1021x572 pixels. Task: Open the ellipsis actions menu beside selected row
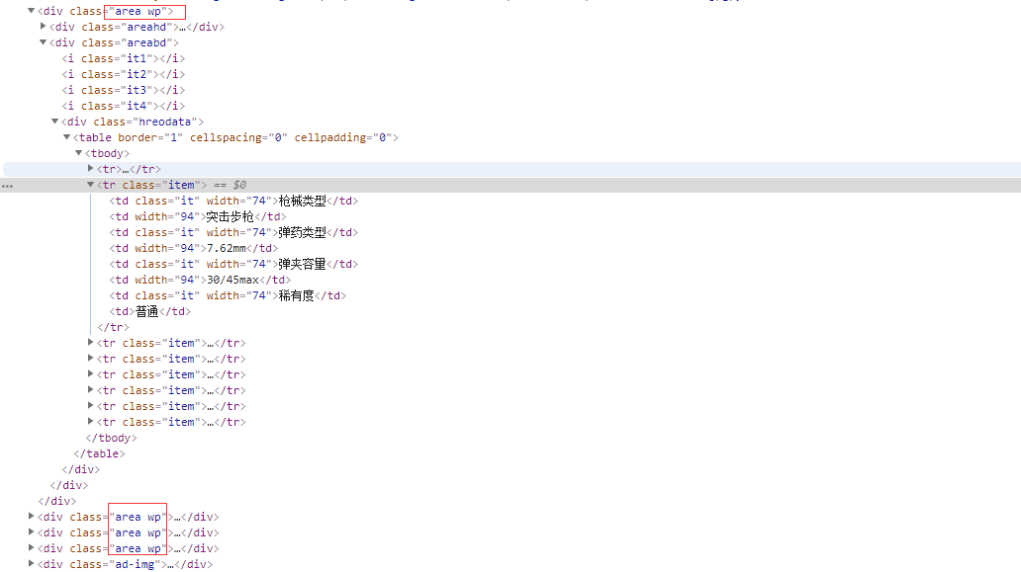[7, 186]
